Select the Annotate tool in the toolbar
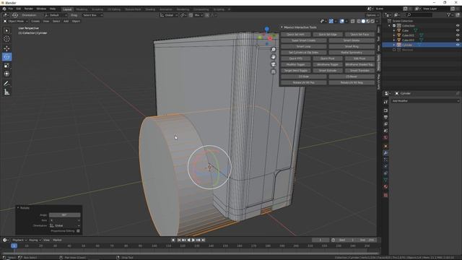Screen dimensions: 462x260 point(6,84)
